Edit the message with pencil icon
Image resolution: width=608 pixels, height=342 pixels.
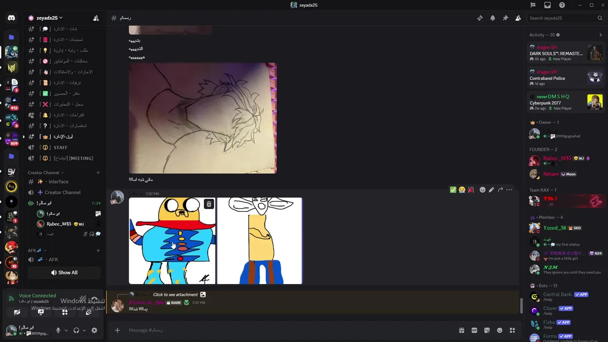click(x=491, y=190)
